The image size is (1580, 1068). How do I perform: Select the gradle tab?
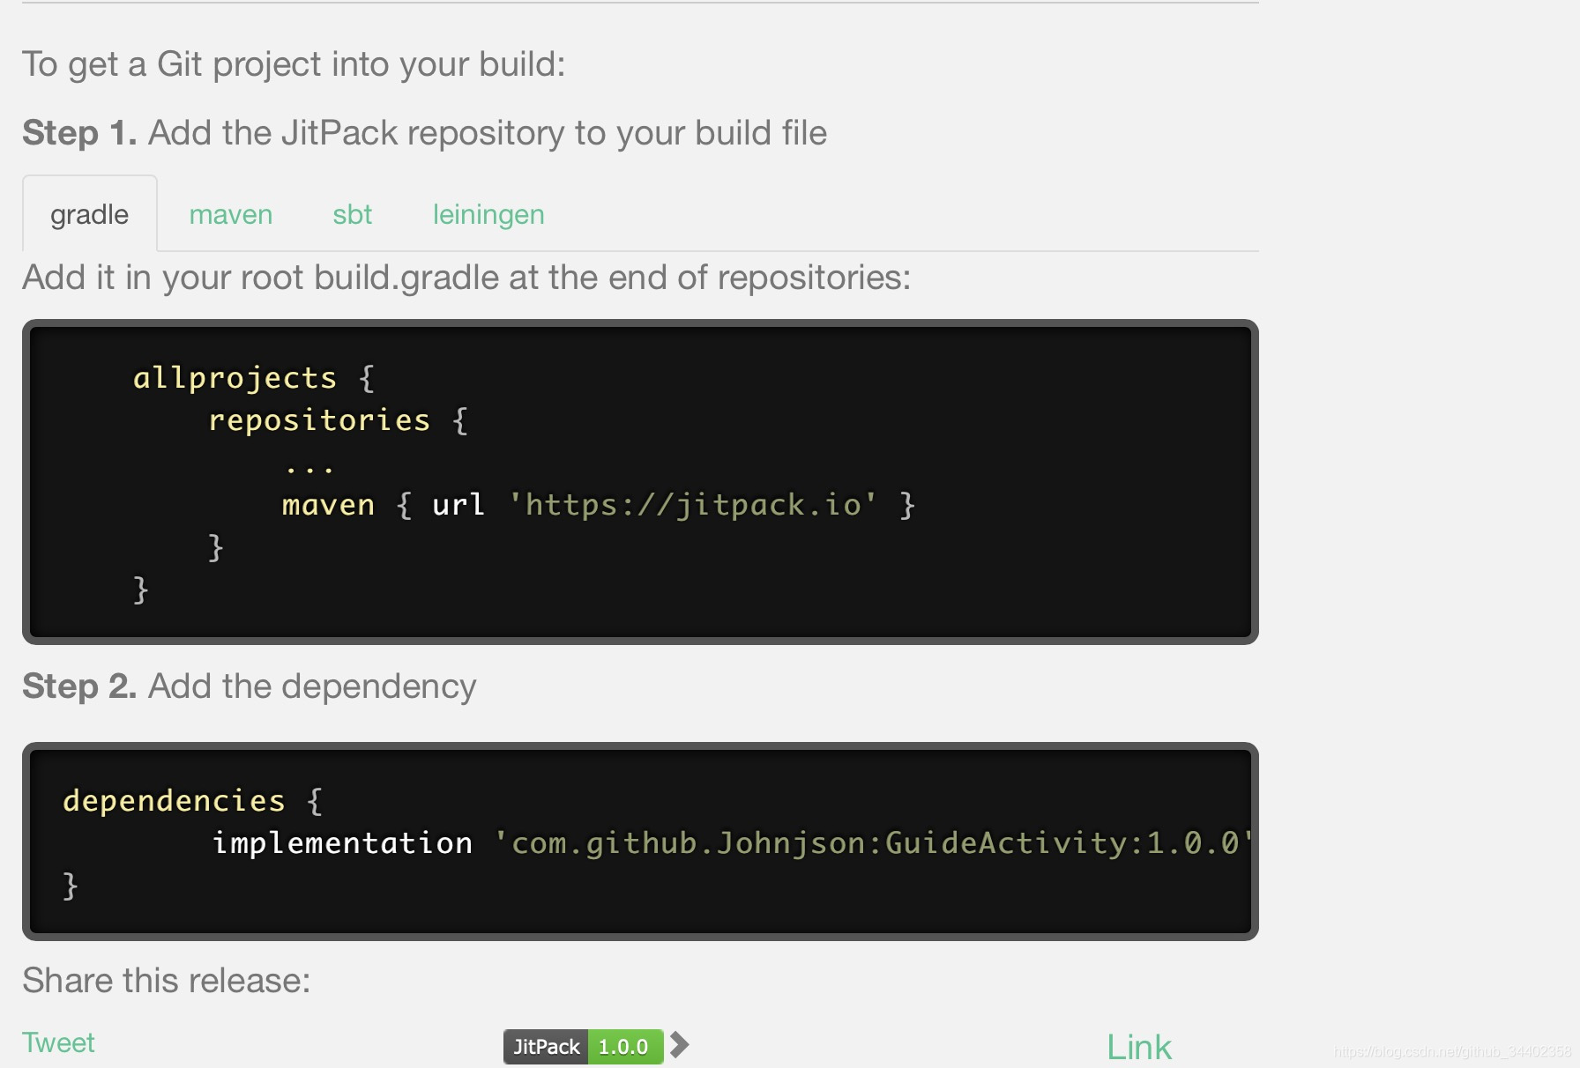89,214
